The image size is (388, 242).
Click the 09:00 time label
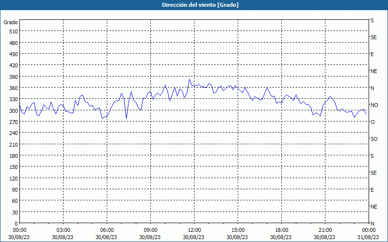click(150, 230)
